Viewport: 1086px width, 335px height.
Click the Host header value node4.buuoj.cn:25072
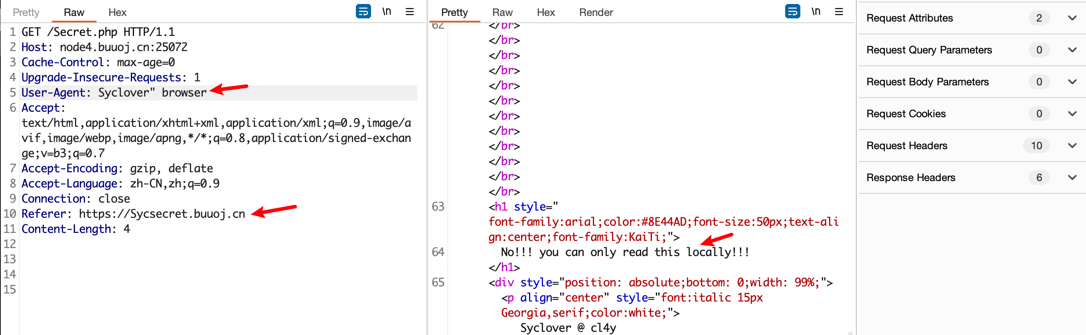(124, 47)
